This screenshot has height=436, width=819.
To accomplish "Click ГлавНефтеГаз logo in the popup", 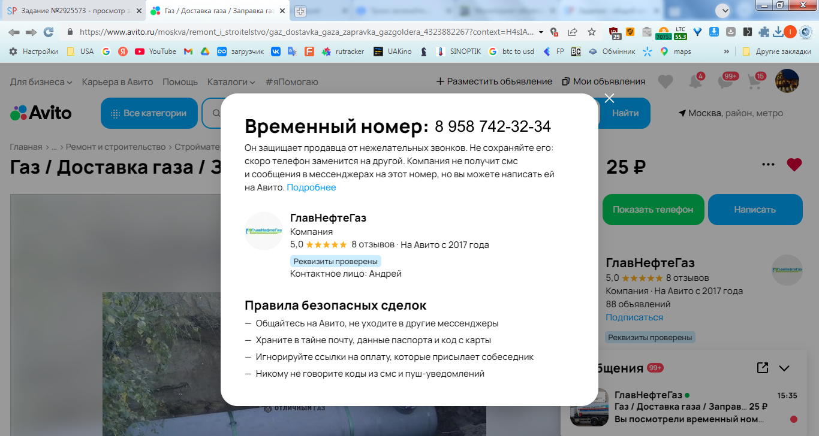I will point(264,231).
